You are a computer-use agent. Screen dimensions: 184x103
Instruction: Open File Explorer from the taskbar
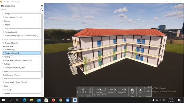click(32, 100)
